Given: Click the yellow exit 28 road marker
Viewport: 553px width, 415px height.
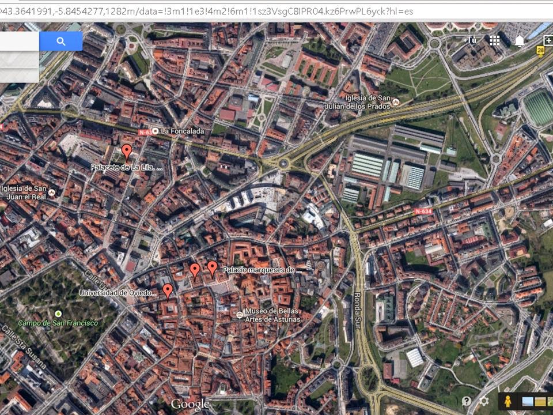Looking at the screenshot, I should [x=540, y=51].
